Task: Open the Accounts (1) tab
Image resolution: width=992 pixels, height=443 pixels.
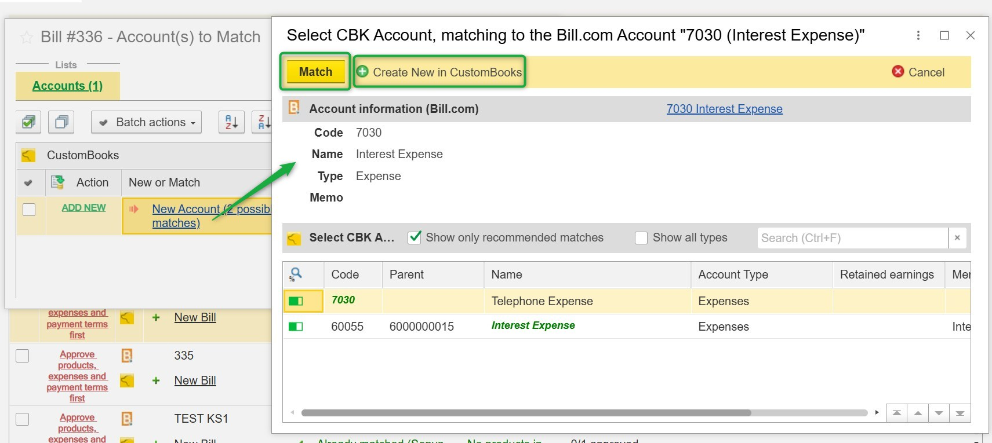Action: click(x=67, y=86)
